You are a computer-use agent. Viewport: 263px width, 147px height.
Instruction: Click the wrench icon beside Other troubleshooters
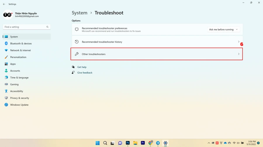click(77, 54)
